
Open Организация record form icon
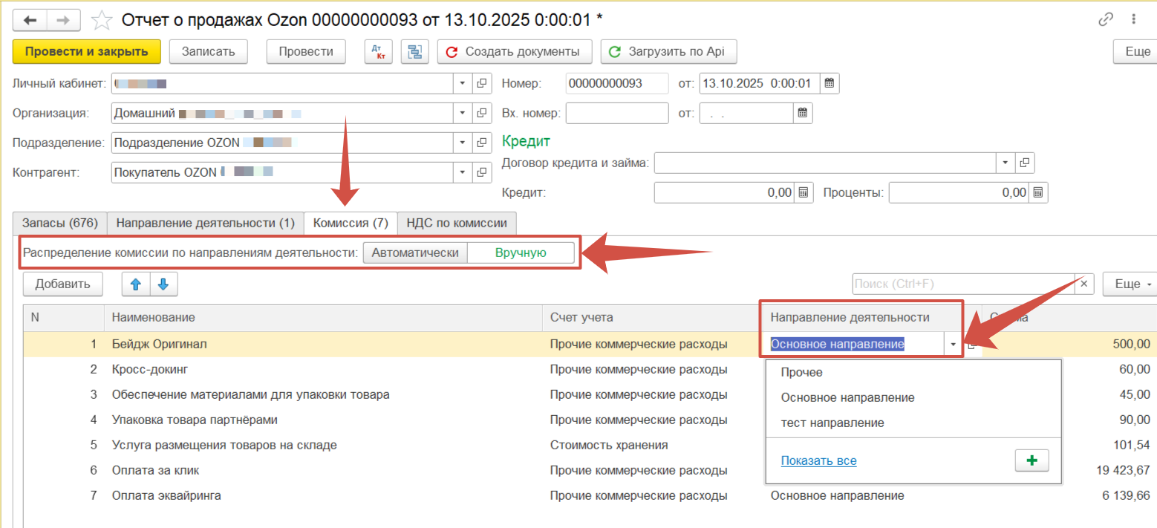point(482,114)
